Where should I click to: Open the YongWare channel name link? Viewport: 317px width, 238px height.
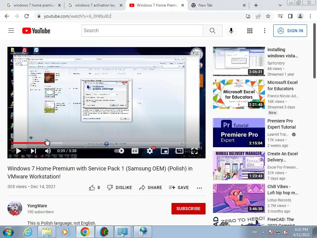click(37, 206)
